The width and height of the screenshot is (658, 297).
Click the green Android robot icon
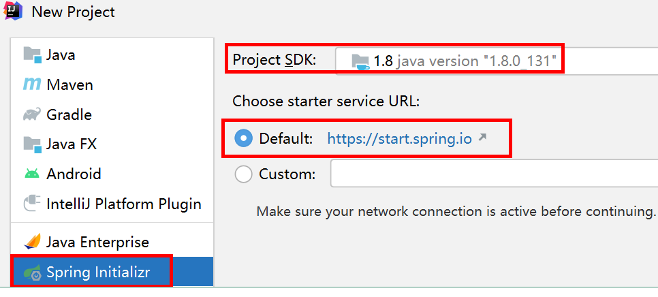(32, 174)
